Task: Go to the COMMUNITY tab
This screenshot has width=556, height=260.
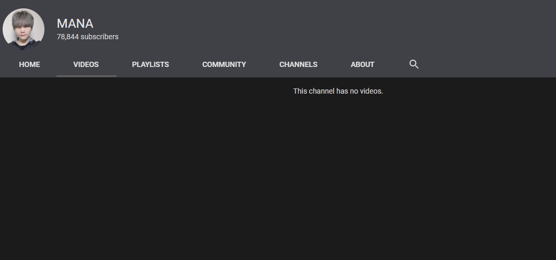Action: pyautogui.click(x=224, y=64)
